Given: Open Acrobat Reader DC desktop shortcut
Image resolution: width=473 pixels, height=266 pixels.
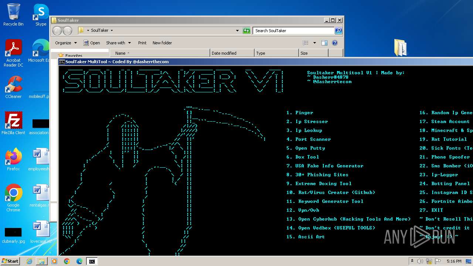Looking at the screenshot, I should [13, 53].
